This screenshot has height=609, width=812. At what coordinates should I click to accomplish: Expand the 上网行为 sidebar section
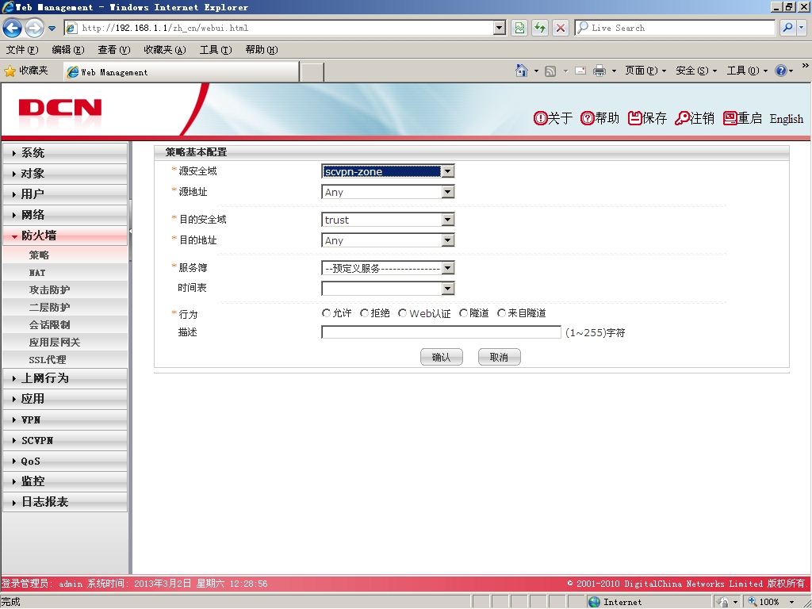coord(65,378)
